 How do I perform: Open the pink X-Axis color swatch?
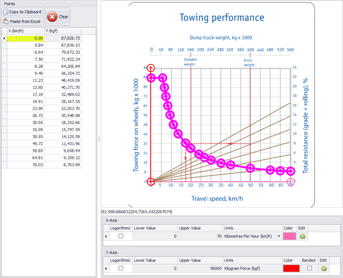pos(289,236)
